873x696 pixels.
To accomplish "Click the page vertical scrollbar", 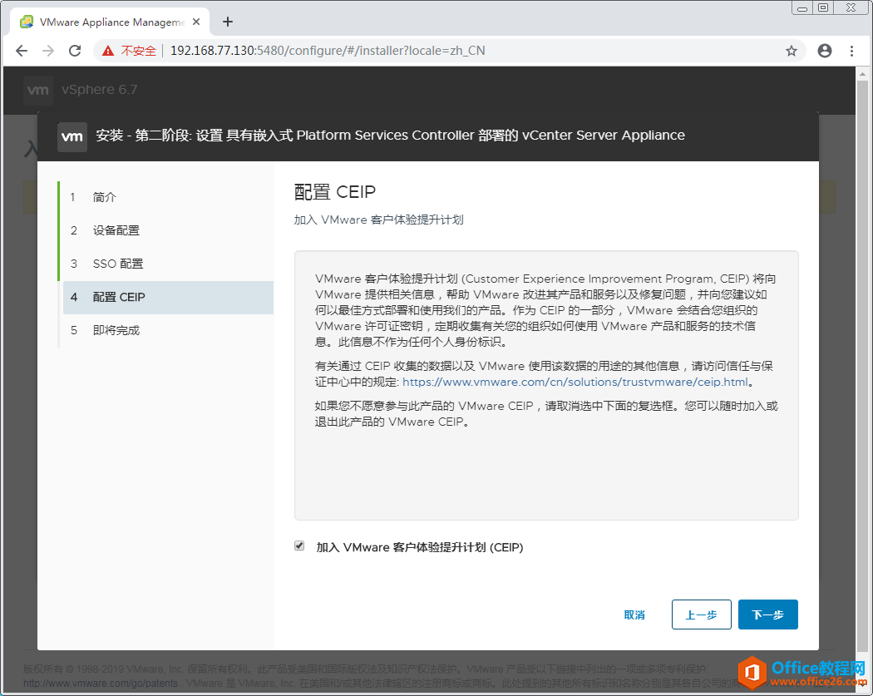I will 862,365.
